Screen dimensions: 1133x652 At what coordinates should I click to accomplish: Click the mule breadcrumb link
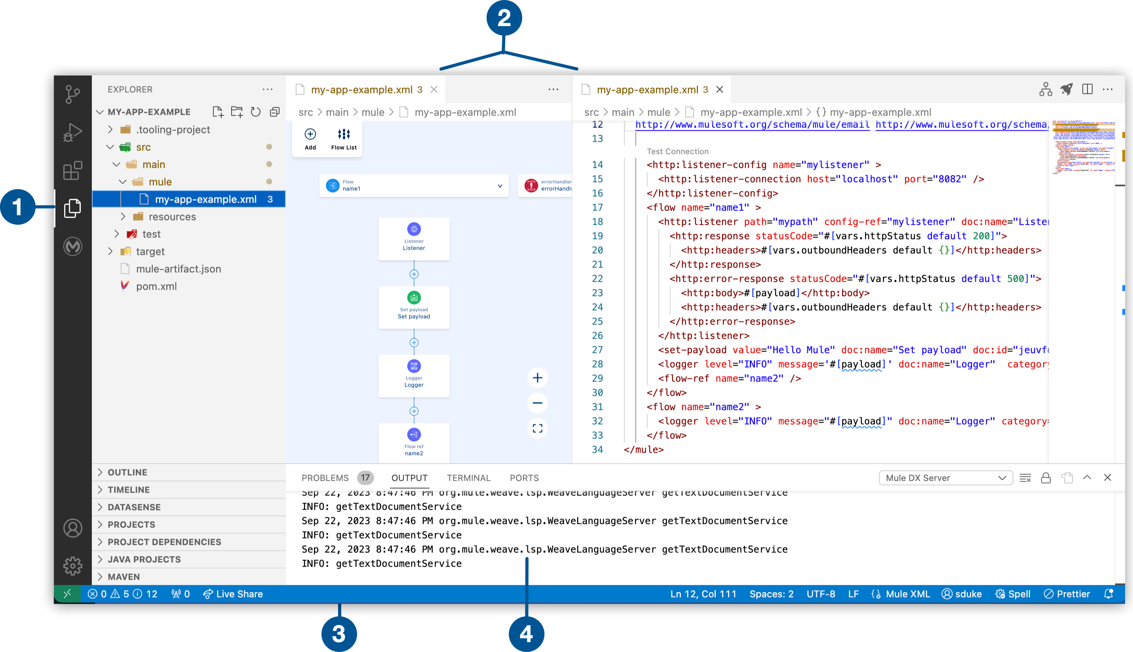pos(373,112)
